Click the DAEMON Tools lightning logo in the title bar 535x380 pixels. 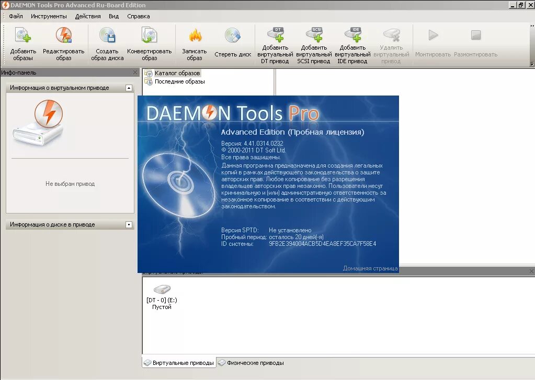(x=5, y=5)
